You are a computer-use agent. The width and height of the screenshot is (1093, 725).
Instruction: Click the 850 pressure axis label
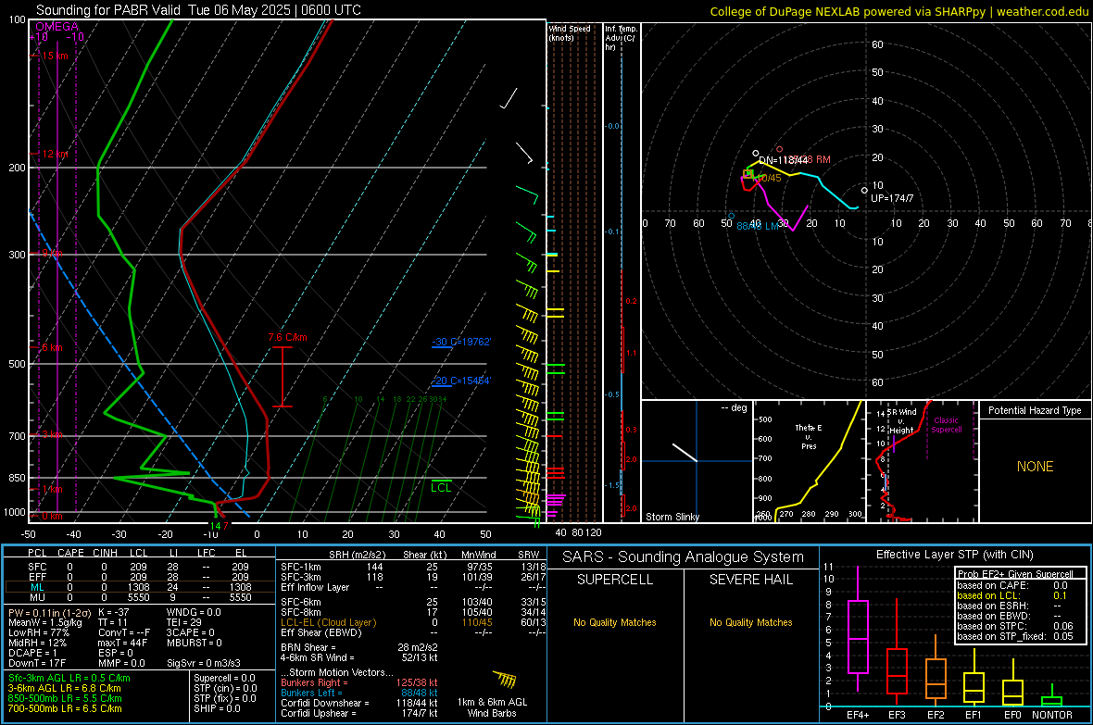tap(17, 478)
